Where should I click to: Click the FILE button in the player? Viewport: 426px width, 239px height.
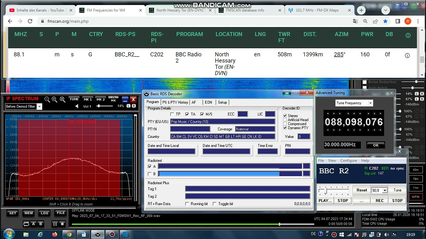coord(61,213)
